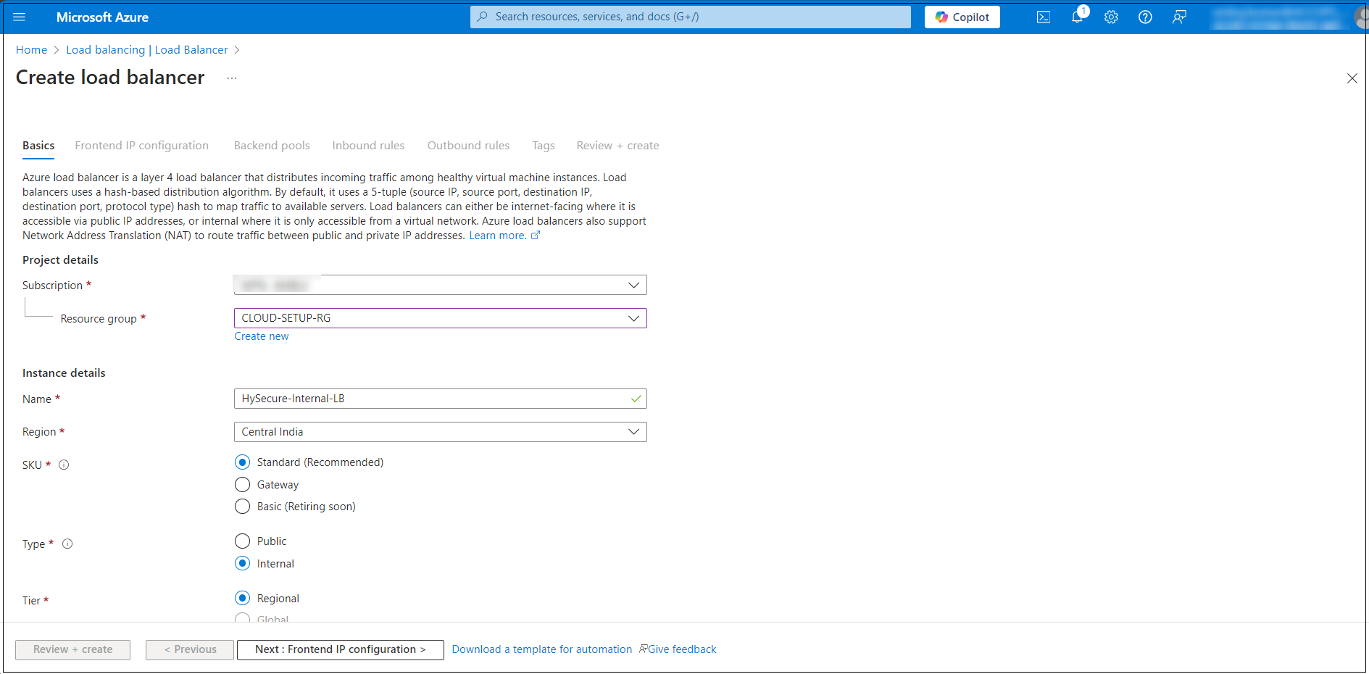
Task: Launch Cloud Shell from the top bar
Action: click(1043, 17)
